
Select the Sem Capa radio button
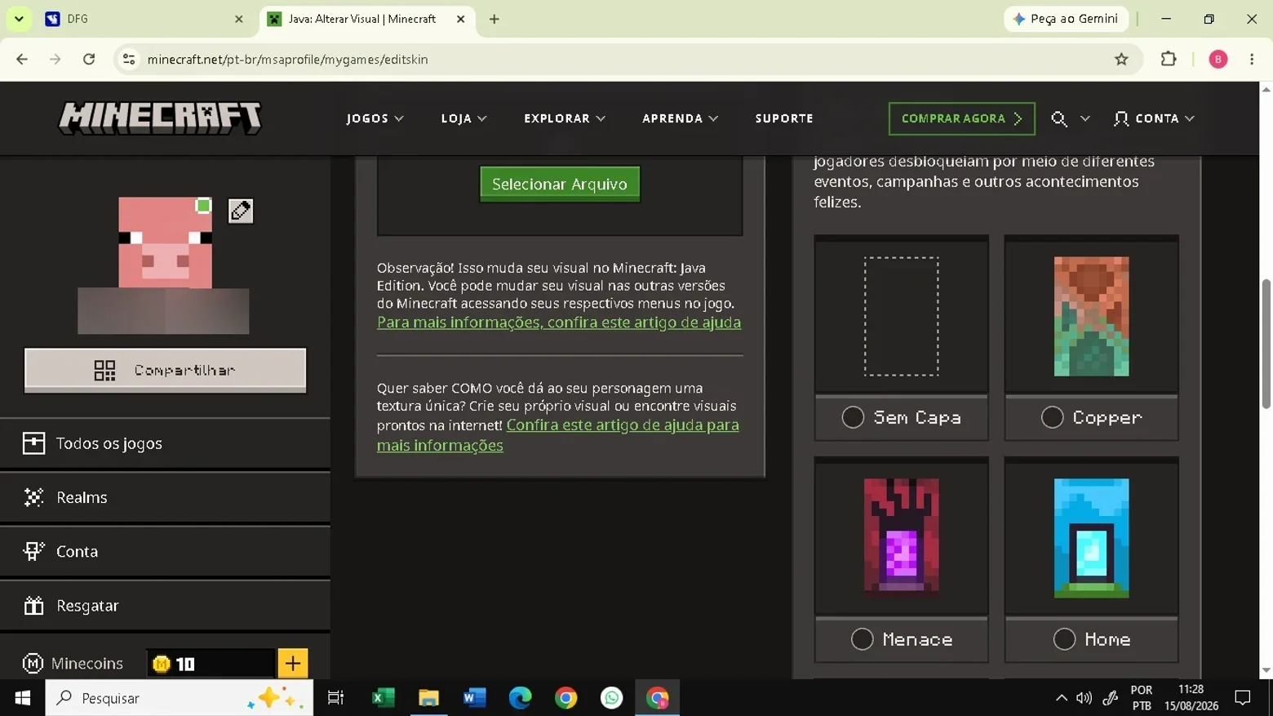853,417
